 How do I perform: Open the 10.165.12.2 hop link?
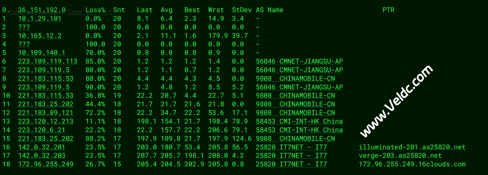click(x=40, y=36)
